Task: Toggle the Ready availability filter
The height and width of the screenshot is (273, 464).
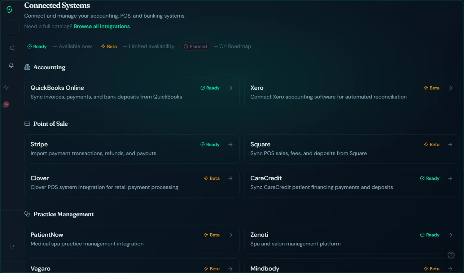Action: click(36, 46)
